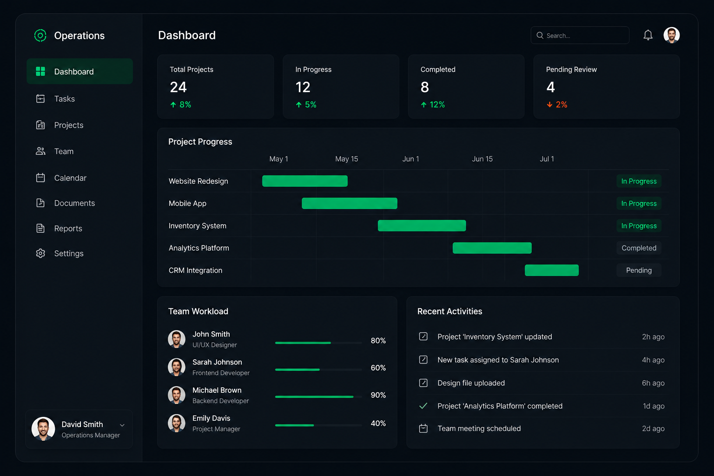This screenshot has height=476, width=714.
Task: Select Team in the sidebar
Action: pyautogui.click(x=79, y=151)
